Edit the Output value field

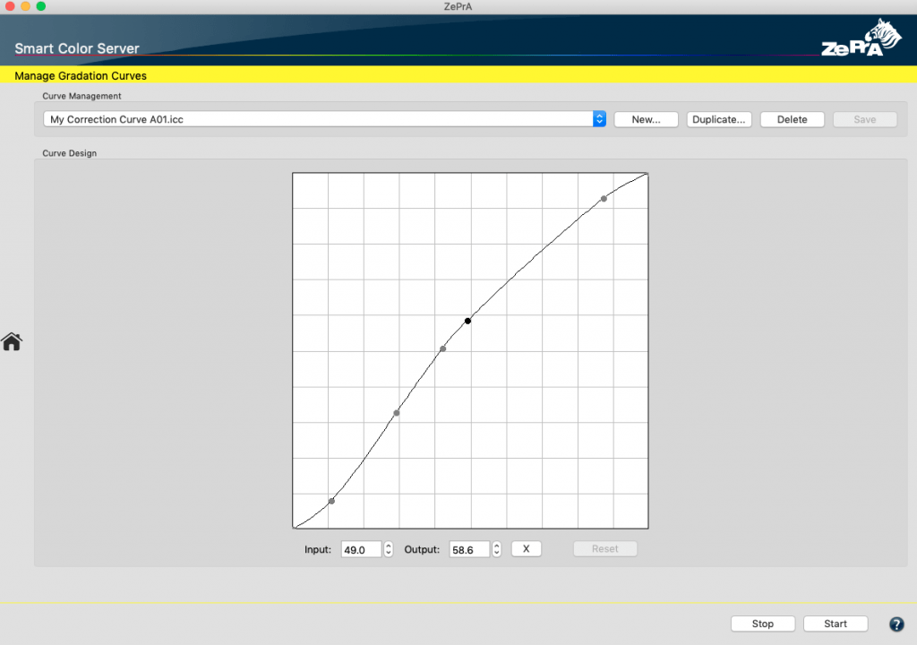click(x=469, y=548)
